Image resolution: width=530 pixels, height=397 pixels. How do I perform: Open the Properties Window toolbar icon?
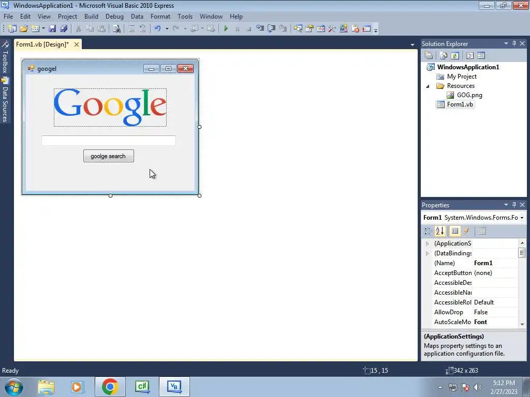[x=310, y=29]
